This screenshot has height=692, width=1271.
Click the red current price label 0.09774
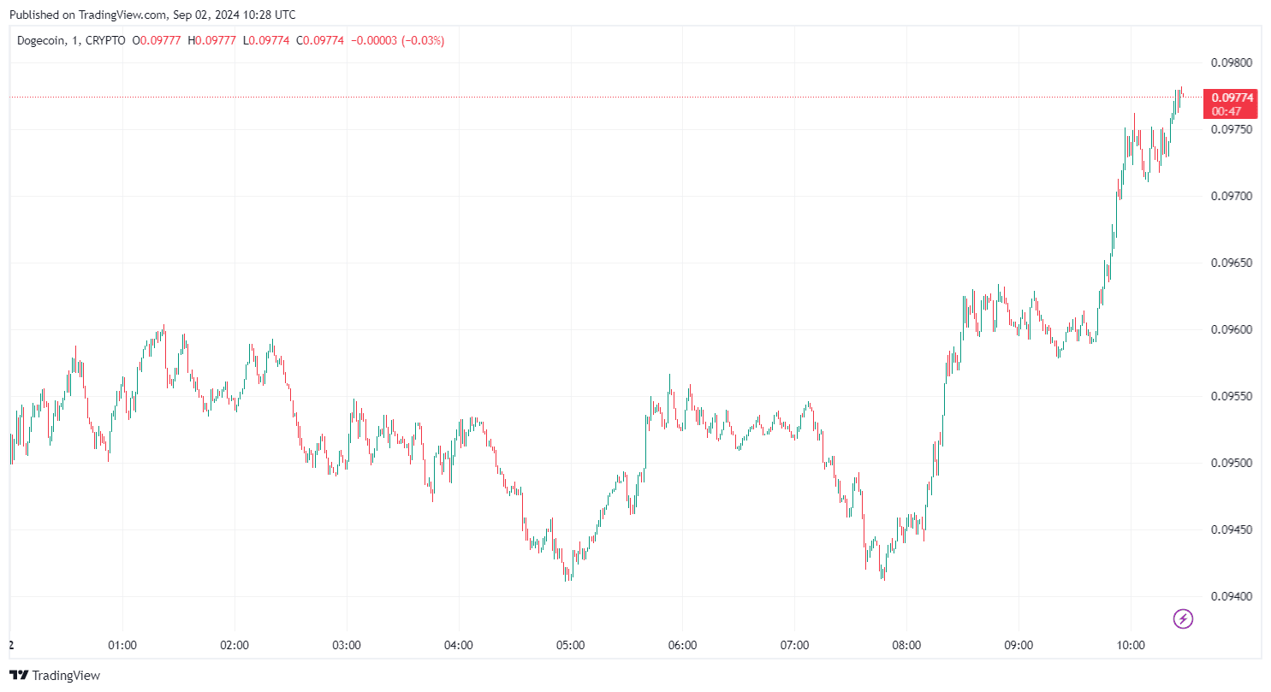coord(1232,104)
